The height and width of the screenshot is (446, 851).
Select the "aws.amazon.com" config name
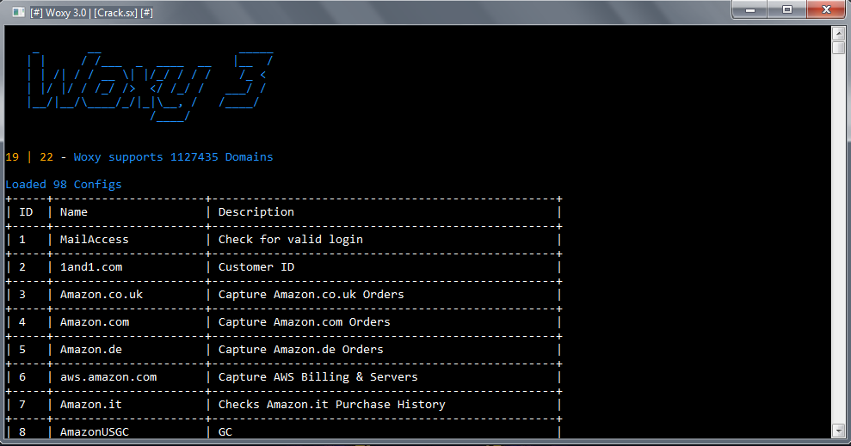pyautogui.click(x=108, y=377)
